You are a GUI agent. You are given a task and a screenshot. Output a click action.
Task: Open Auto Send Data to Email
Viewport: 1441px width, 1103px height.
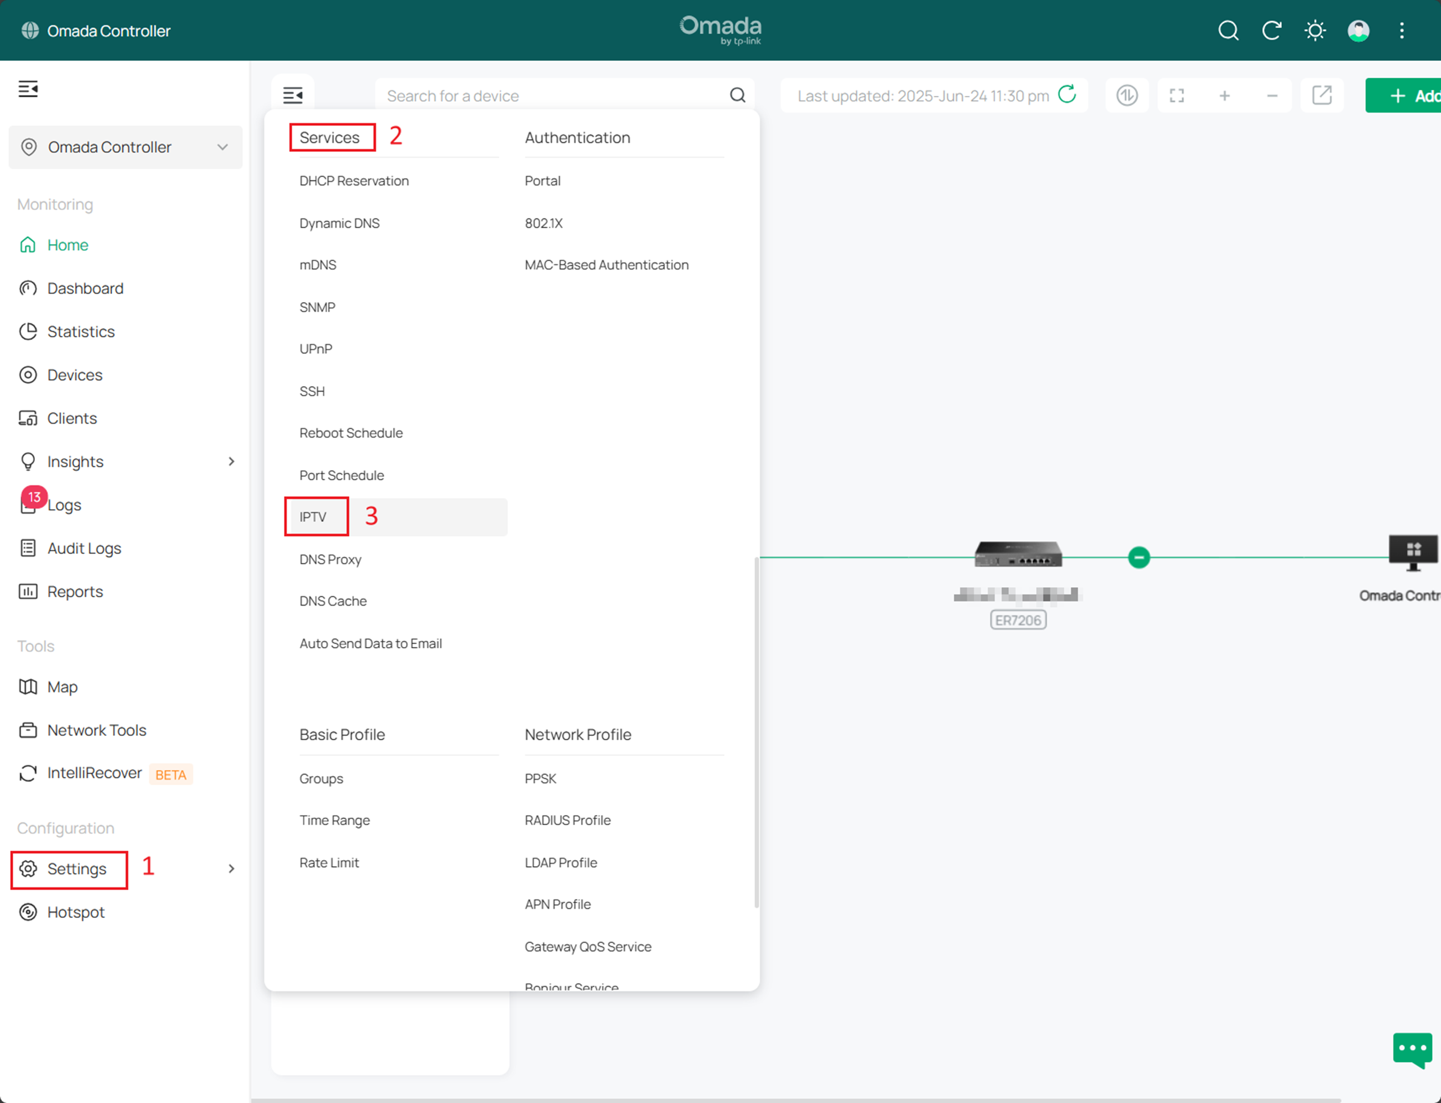point(371,643)
